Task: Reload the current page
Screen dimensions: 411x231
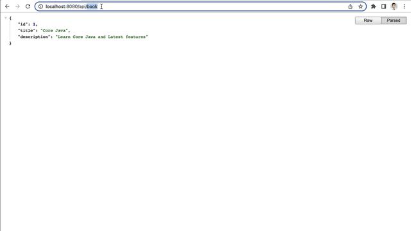Action: (x=28, y=6)
